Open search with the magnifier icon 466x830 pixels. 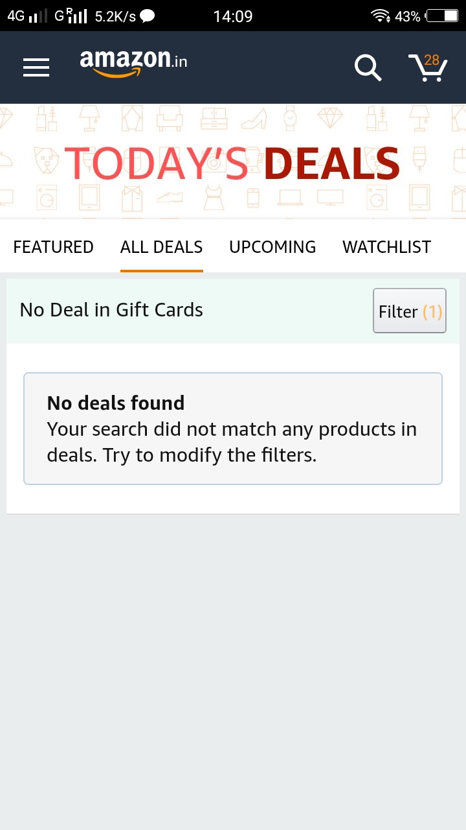[x=368, y=67]
